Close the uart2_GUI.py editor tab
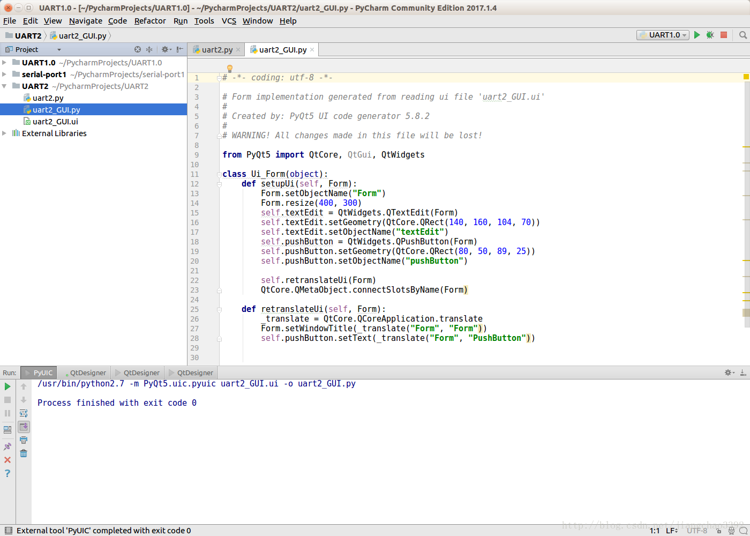750x536 pixels. 312,49
